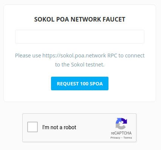The width and height of the screenshot is (161, 150).
Task: Open the reCAPTCHA Terms link
Action: (128, 138)
